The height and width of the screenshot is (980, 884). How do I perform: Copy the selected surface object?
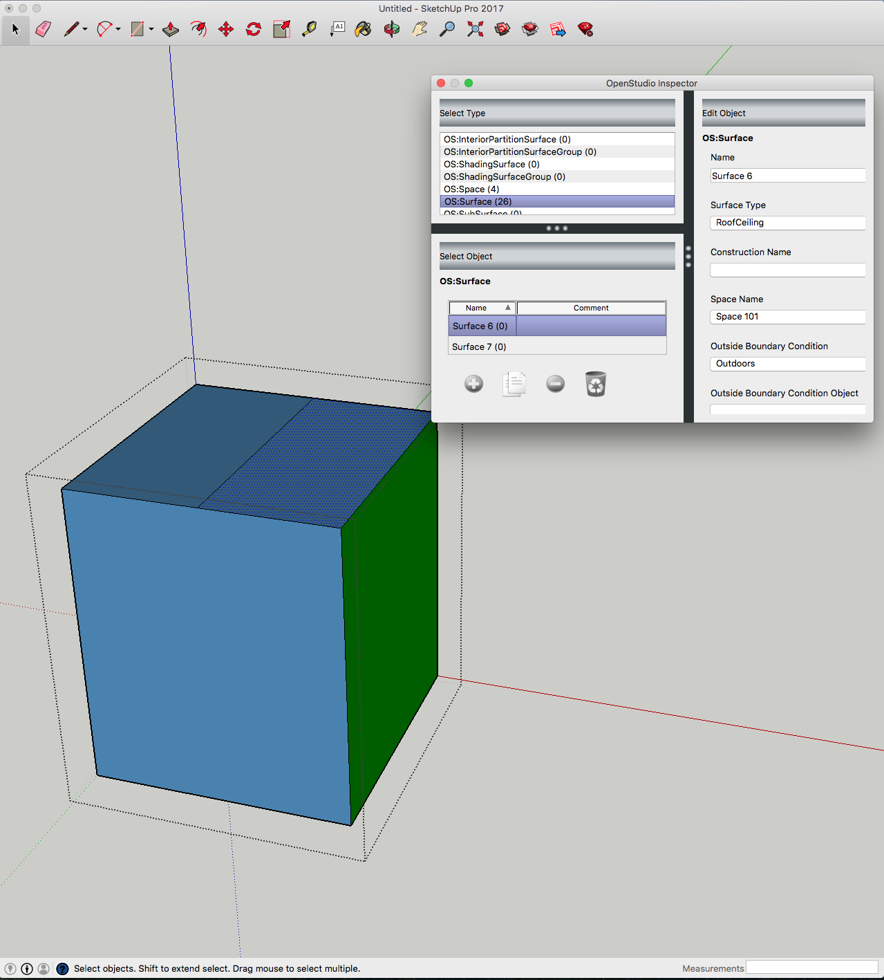[514, 384]
